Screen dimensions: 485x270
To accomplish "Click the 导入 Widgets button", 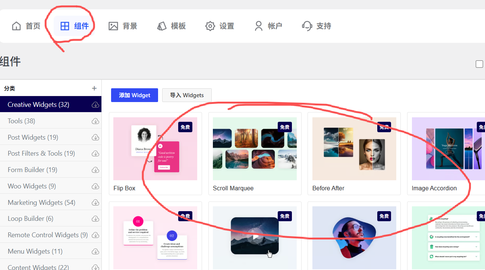I will coord(187,95).
